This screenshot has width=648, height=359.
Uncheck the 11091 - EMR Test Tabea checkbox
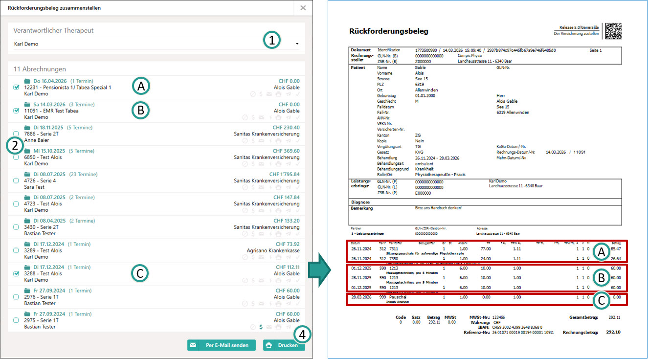point(16,111)
